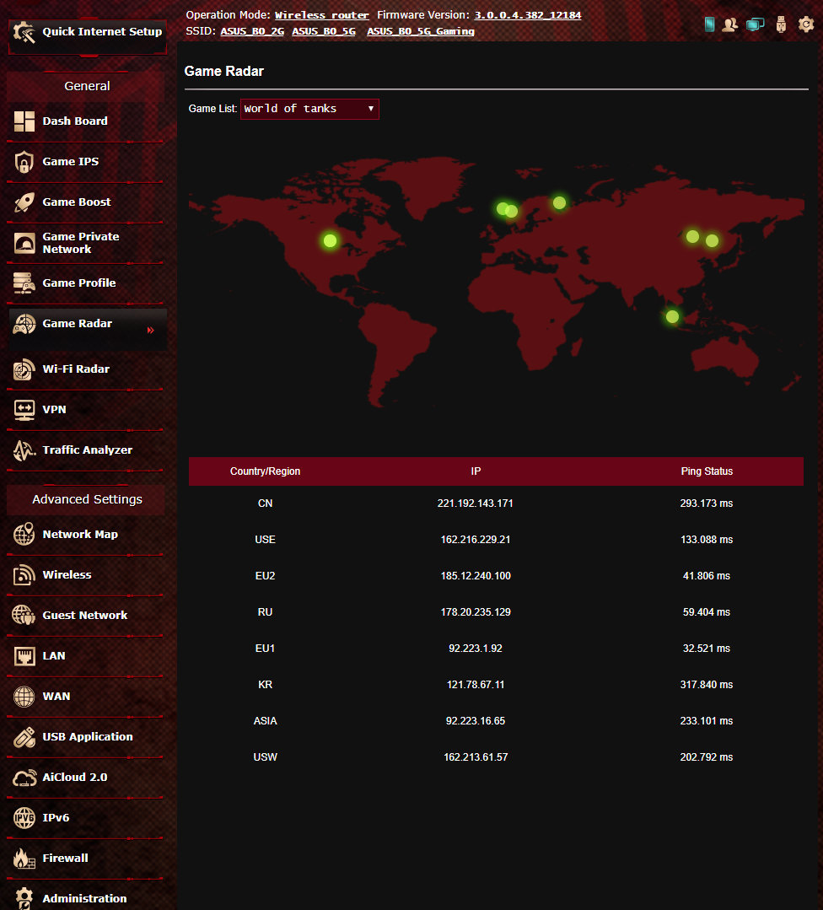Click the Russia server dot on map

pos(560,203)
